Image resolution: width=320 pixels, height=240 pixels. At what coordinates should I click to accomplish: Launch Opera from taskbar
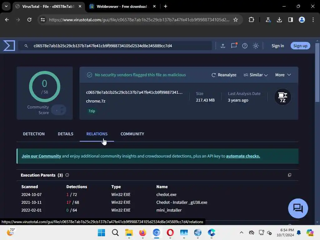coord(170,232)
